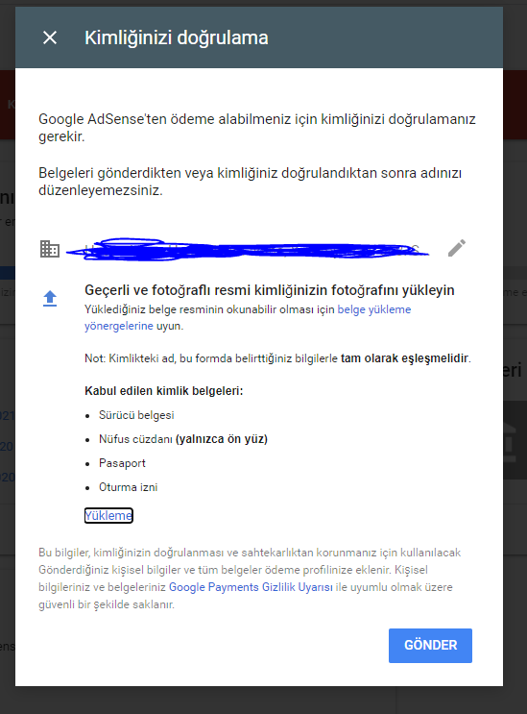
Task: Click the scribbled-over name field
Action: click(x=248, y=249)
